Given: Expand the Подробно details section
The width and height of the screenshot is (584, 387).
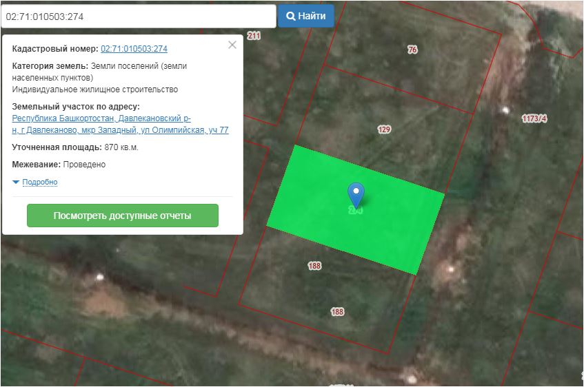Looking at the screenshot, I should click(x=39, y=182).
